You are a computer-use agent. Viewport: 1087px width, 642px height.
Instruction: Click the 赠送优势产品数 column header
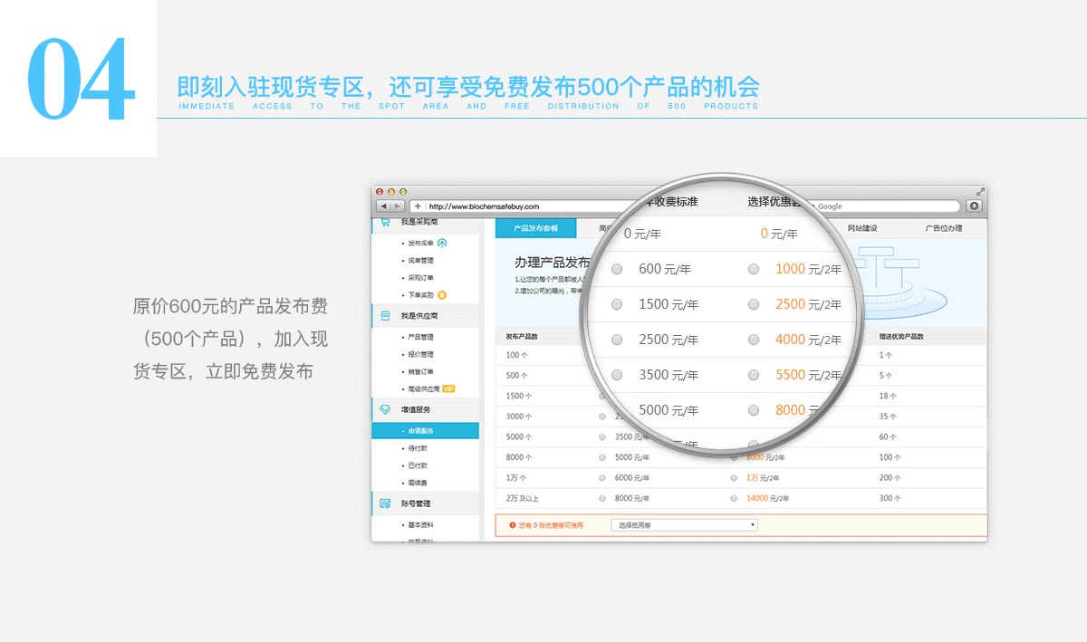click(x=901, y=337)
